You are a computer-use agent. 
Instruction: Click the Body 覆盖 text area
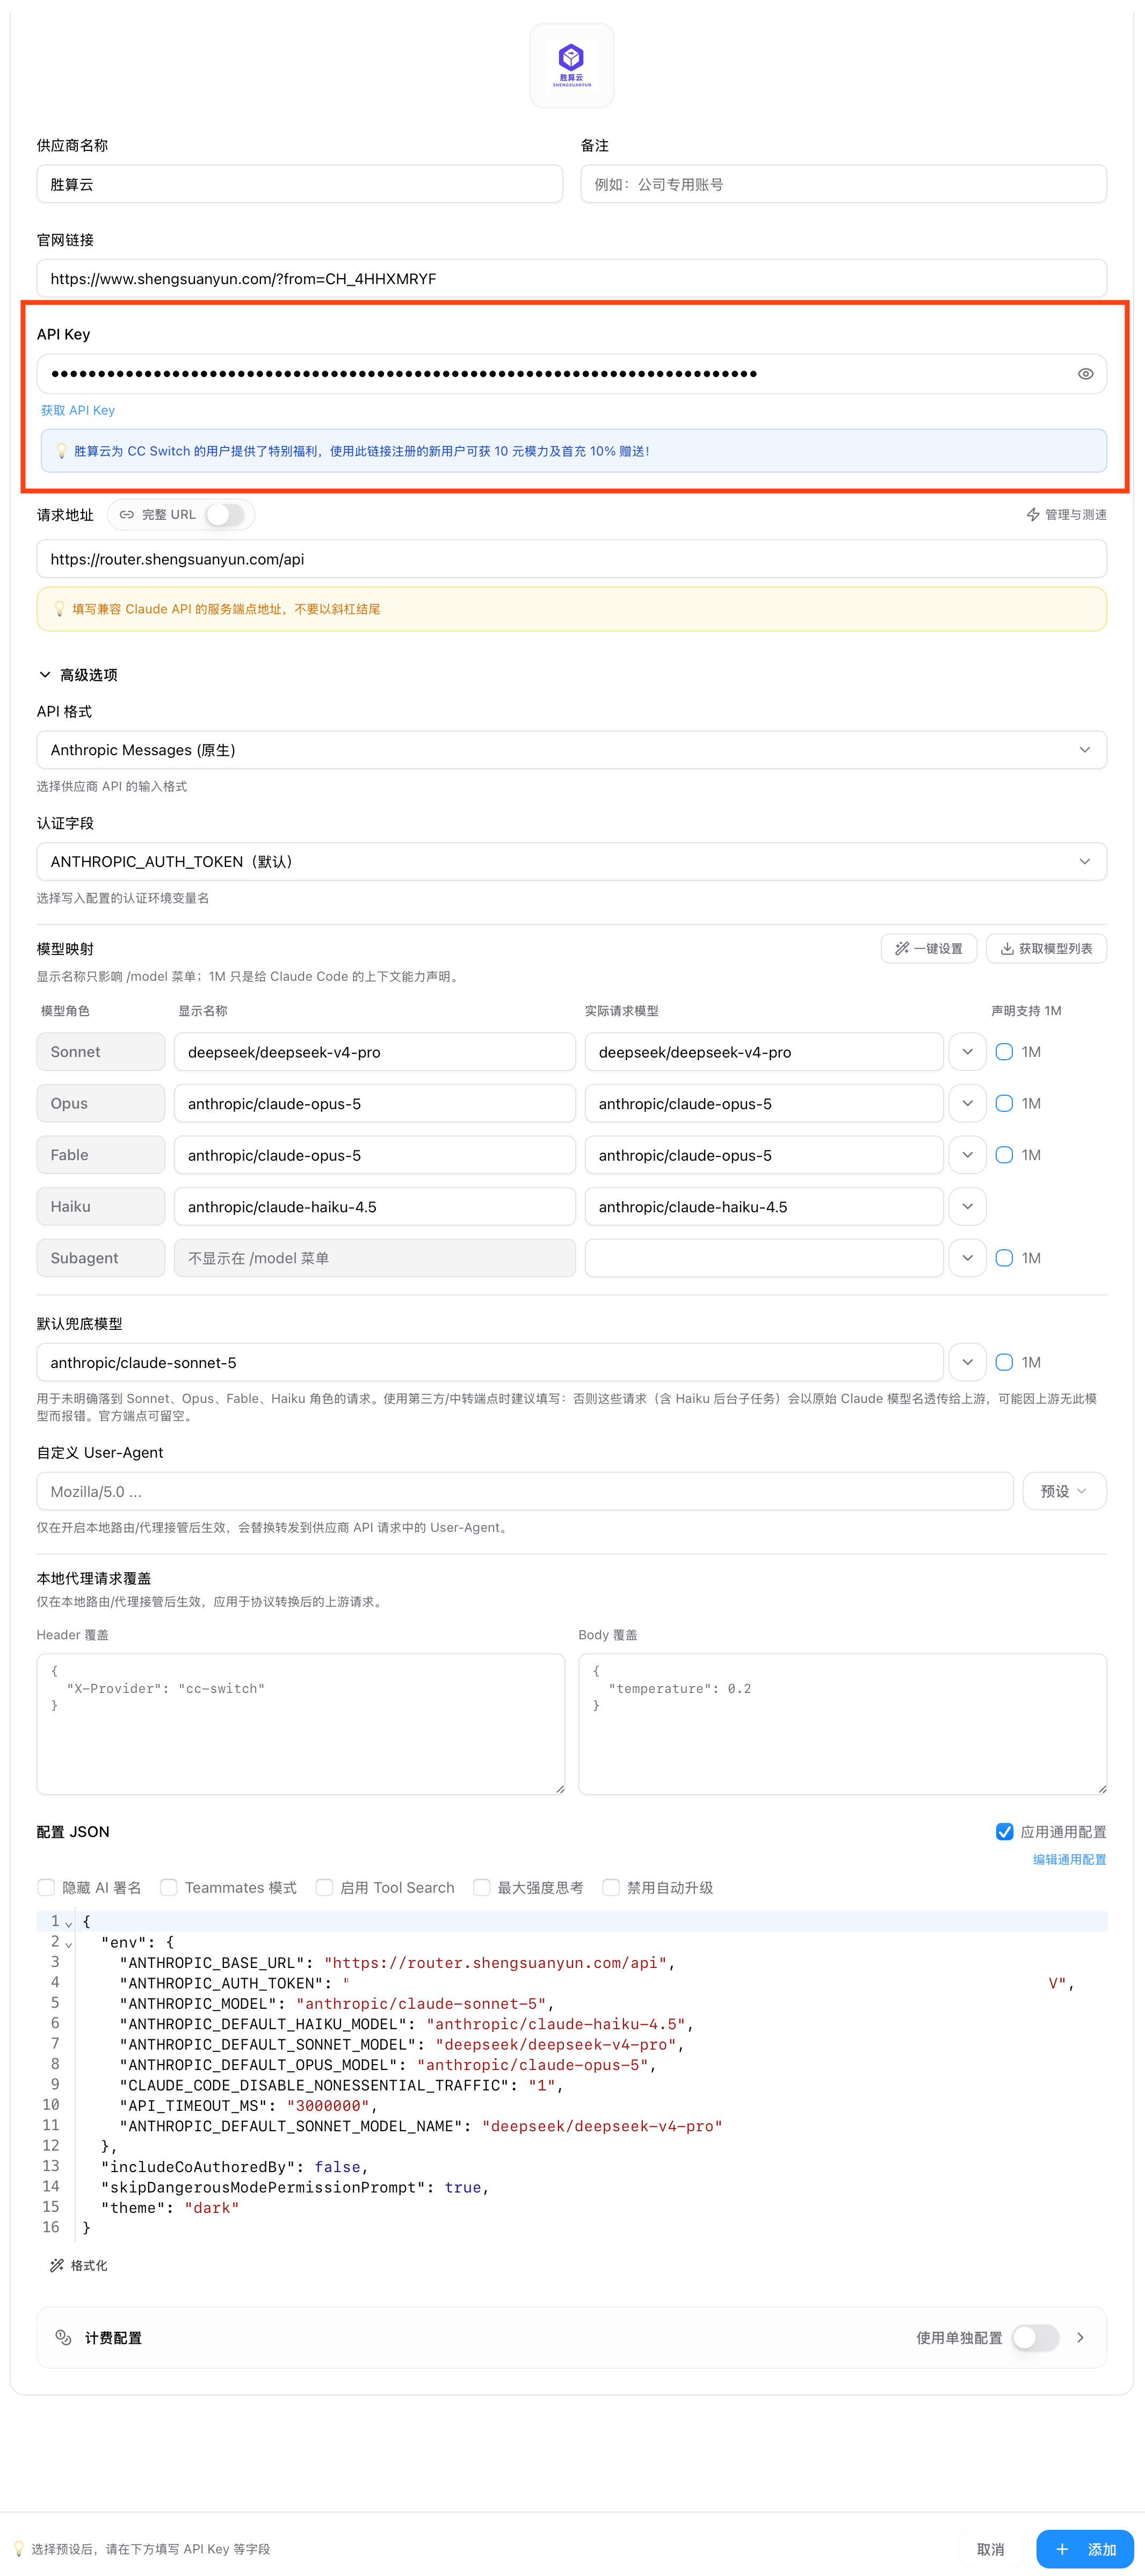tap(842, 1724)
